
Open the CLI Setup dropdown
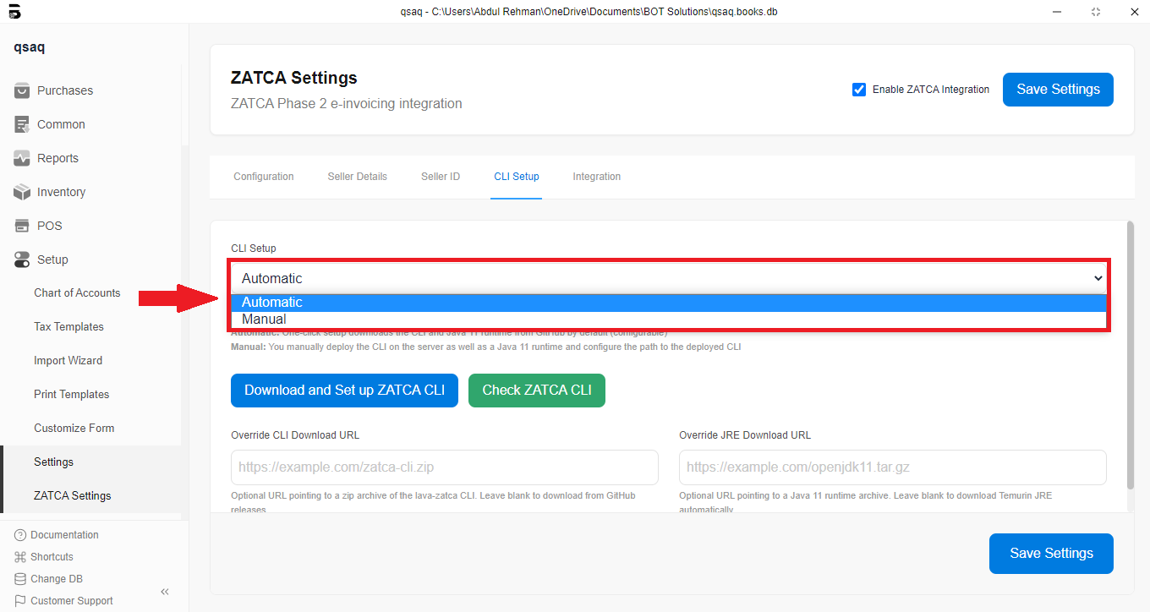(668, 278)
